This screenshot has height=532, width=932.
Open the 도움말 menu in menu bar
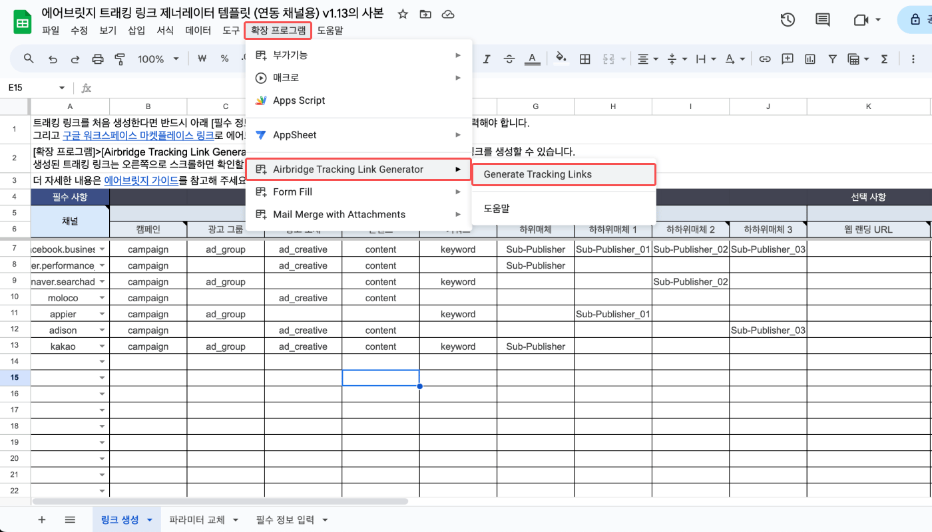pyautogui.click(x=330, y=31)
